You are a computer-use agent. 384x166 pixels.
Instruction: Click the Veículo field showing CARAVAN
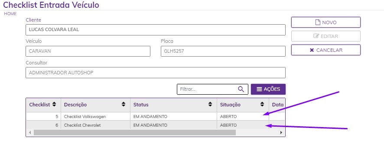88,51
